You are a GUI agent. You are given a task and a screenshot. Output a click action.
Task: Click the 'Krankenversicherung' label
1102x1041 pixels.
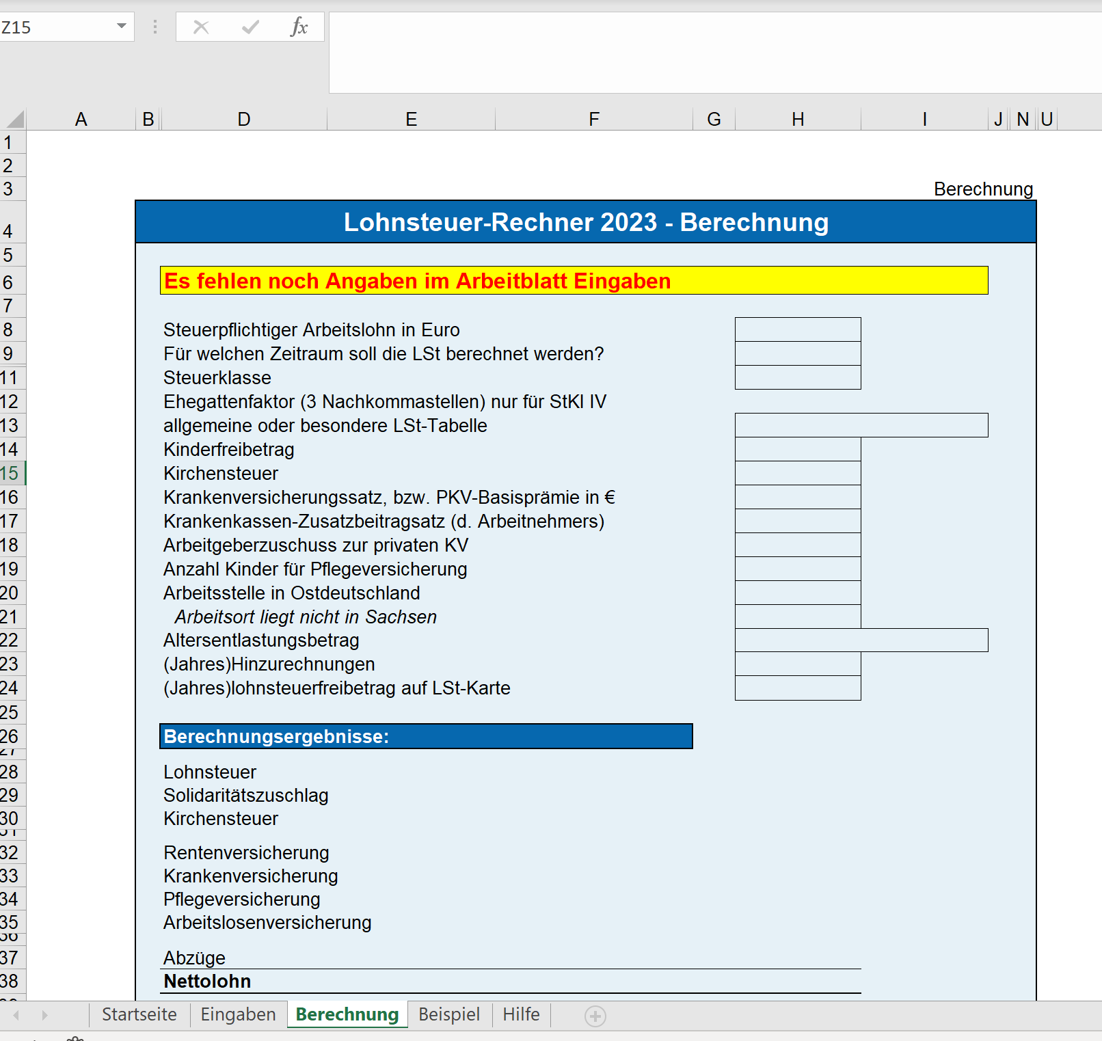(x=251, y=876)
